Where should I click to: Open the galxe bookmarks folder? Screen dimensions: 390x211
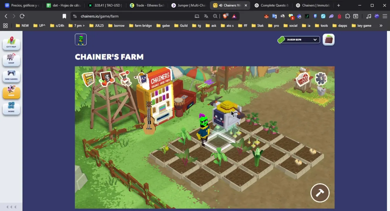pos(163,25)
